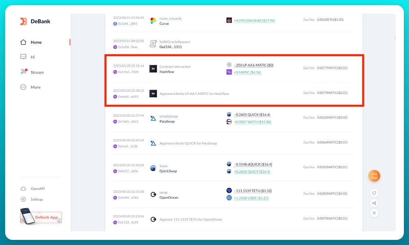The image size is (409, 245).
Task: Click the back-to-top arrow icon
Action: [374, 213]
